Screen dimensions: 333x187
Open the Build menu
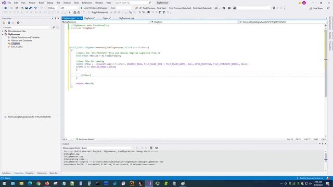point(41,3)
